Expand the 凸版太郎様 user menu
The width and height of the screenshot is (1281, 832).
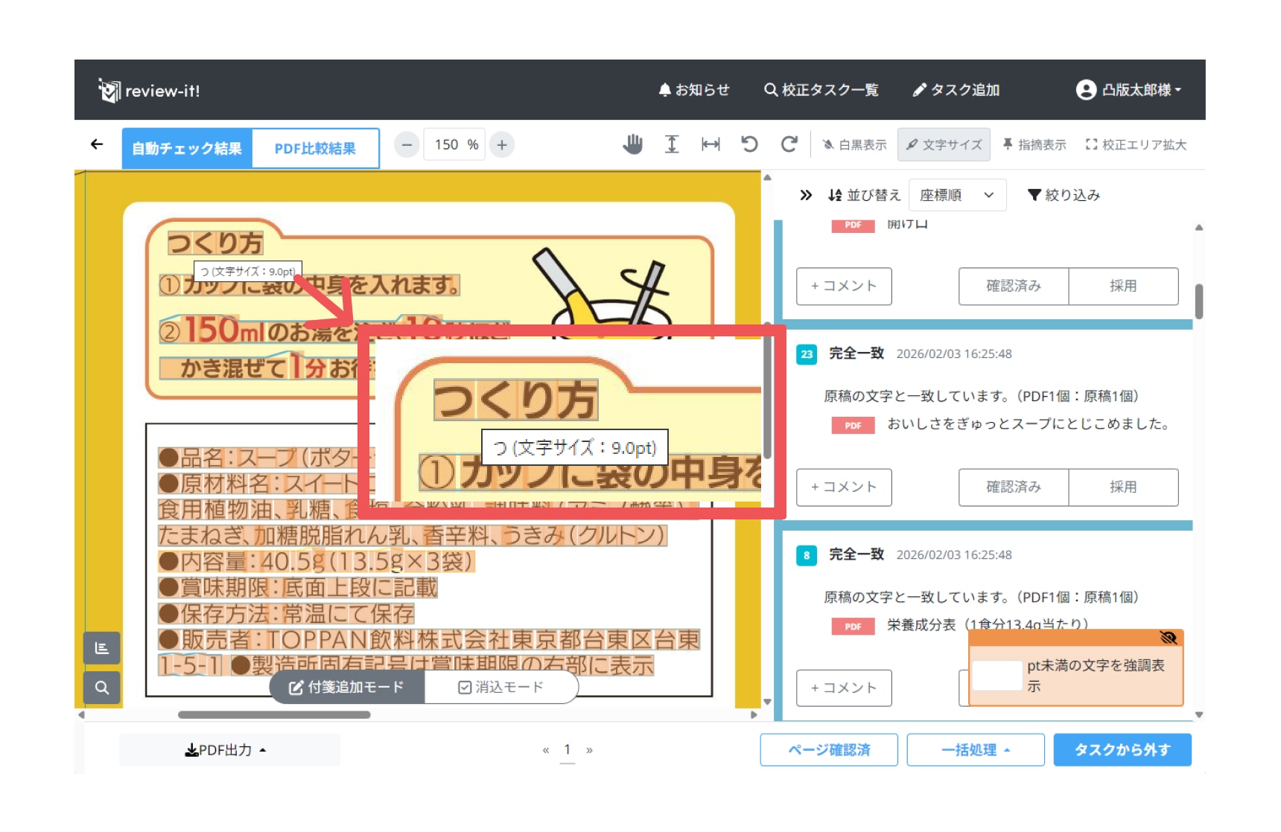tap(1129, 90)
